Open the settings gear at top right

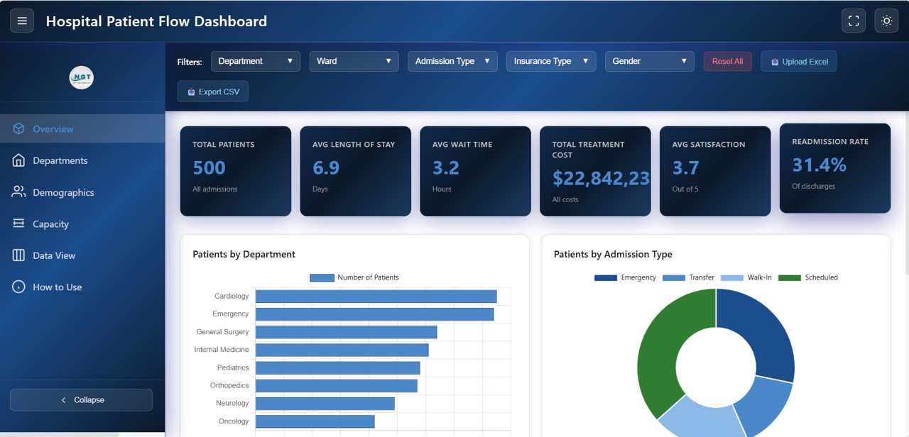point(886,21)
